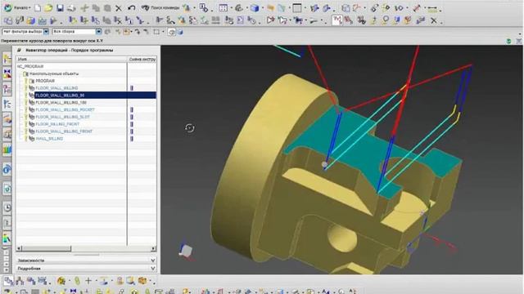Select the WALL_MILLING operation

click(x=49, y=139)
